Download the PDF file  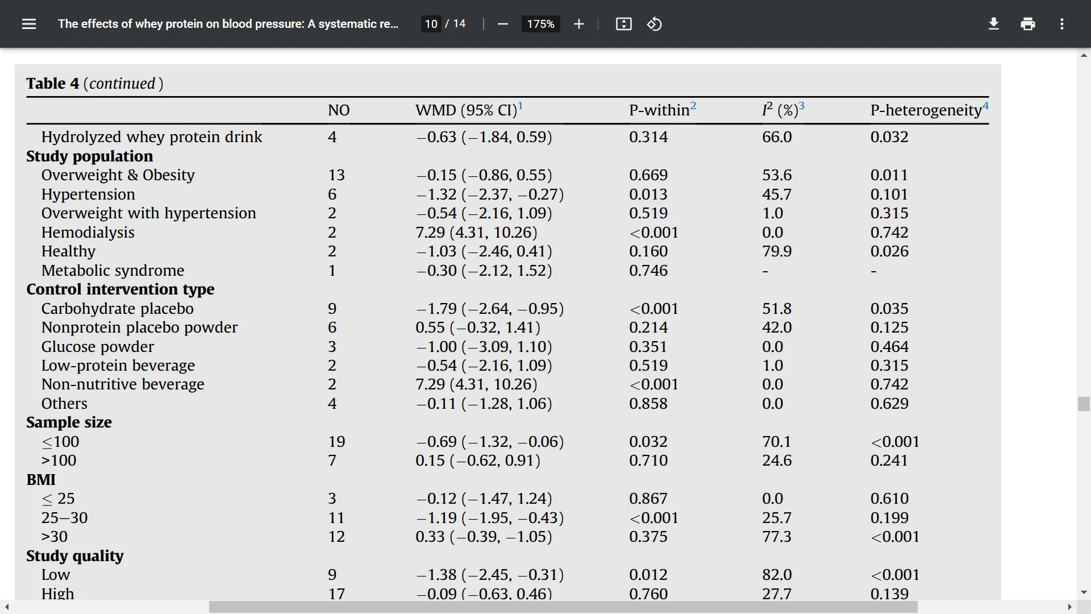(x=993, y=24)
